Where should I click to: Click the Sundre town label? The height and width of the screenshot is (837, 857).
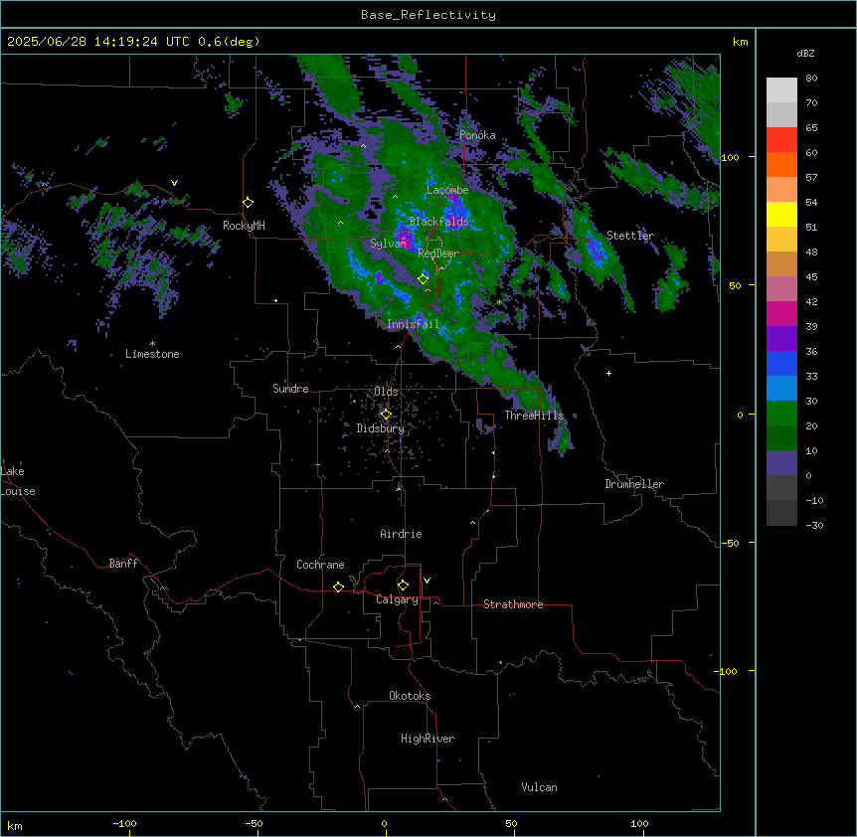point(290,389)
